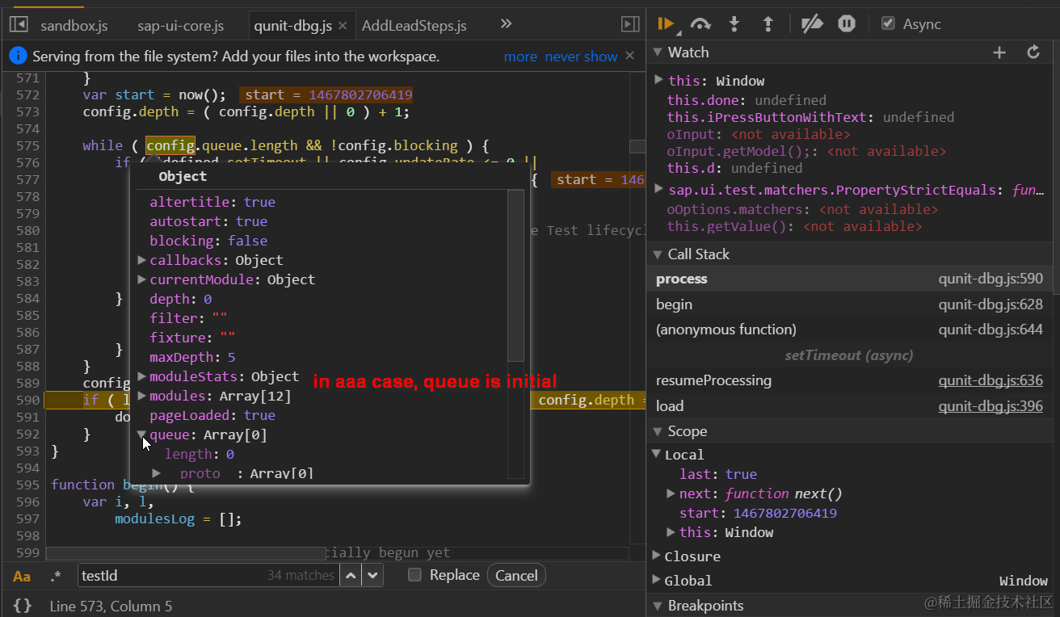Click the info icon in workspace banner
The height and width of the screenshot is (617, 1060).
18,56
